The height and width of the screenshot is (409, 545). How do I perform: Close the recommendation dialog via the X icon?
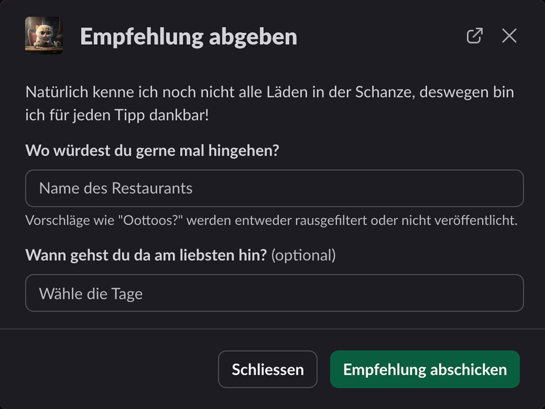click(509, 35)
